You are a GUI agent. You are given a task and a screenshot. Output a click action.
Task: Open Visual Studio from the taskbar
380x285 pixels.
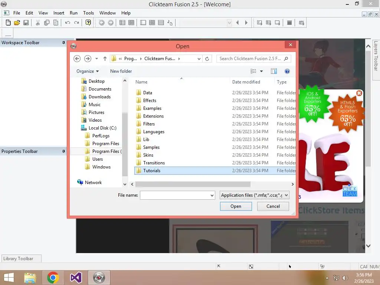tap(76, 278)
